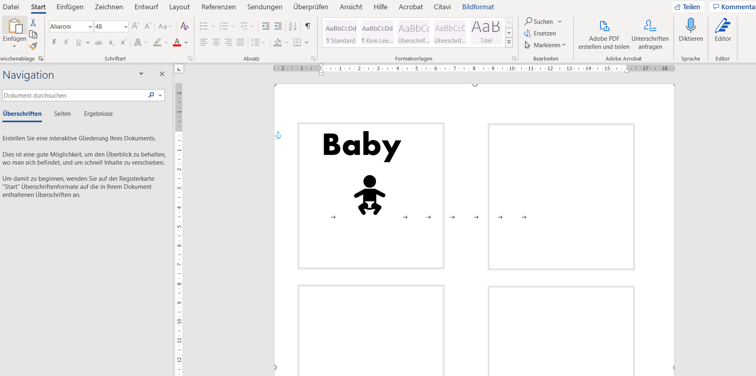Screen dimensions: 756x376
Task: Click the Teilen button
Action: 688,7
